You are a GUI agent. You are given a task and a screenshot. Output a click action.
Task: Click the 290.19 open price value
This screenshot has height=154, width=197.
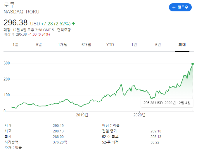click(58, 126)
